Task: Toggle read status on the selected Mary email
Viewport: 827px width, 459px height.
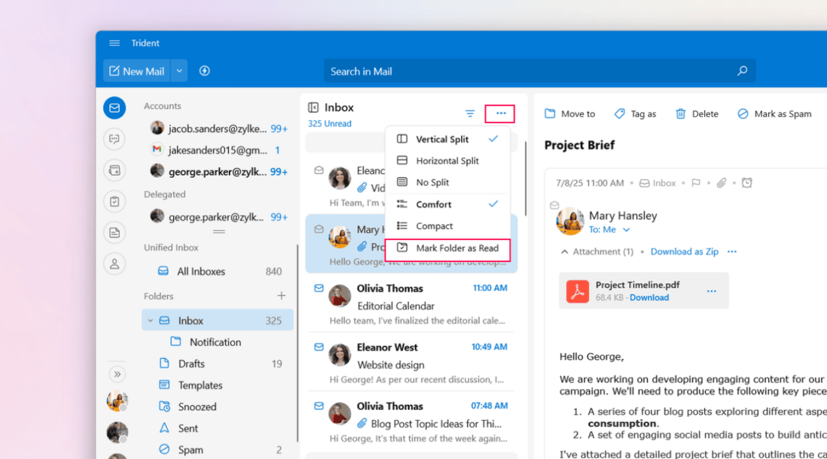Action: [319, 229]
